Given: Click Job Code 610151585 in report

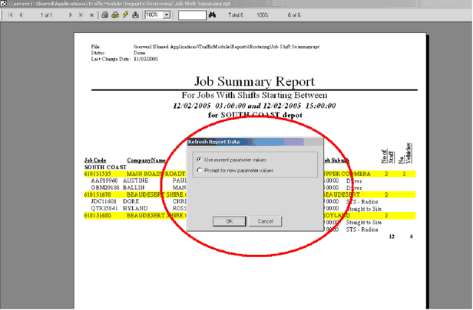Looking at the screenshot, I should coord(100,175).
